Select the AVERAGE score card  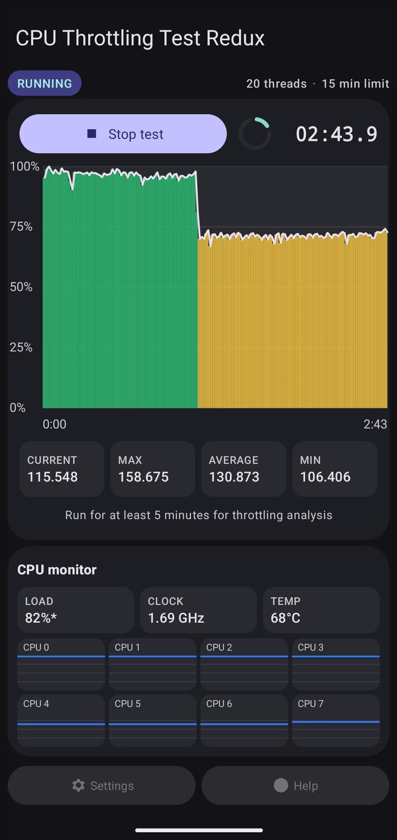[243, 469]
